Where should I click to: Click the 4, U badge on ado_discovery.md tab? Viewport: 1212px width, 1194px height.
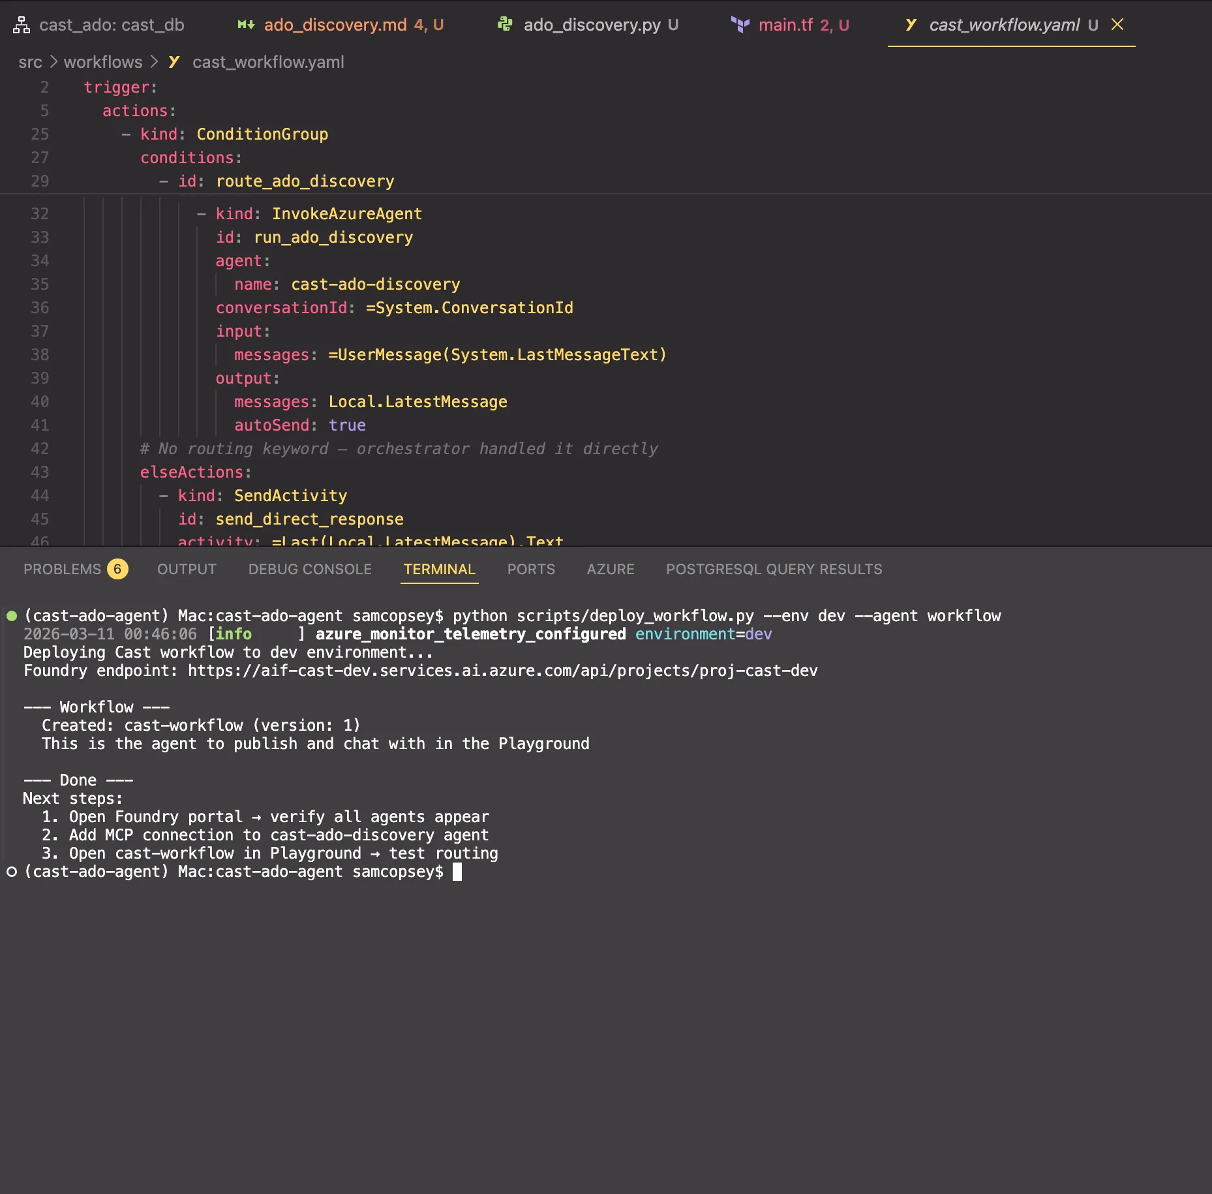[428, 25]
